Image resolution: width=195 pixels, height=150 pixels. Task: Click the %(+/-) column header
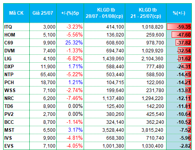pos(179,13)
